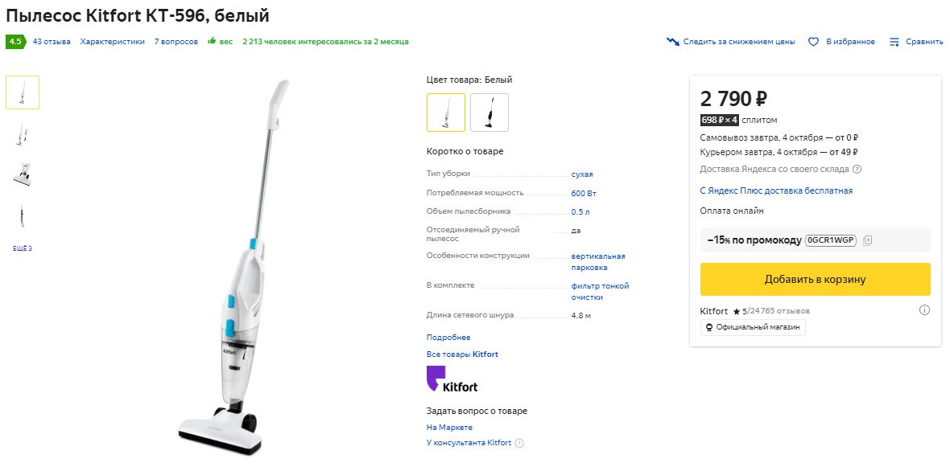
Task: Click info icon beside Kitfort seller rating
Action: 924,310
